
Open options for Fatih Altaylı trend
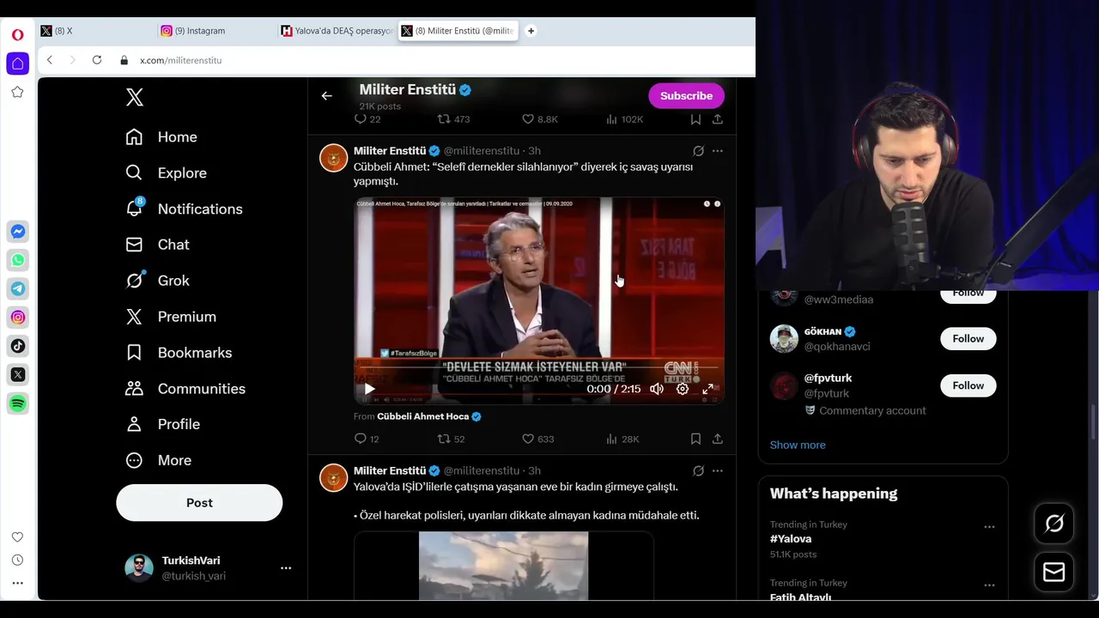989,585
